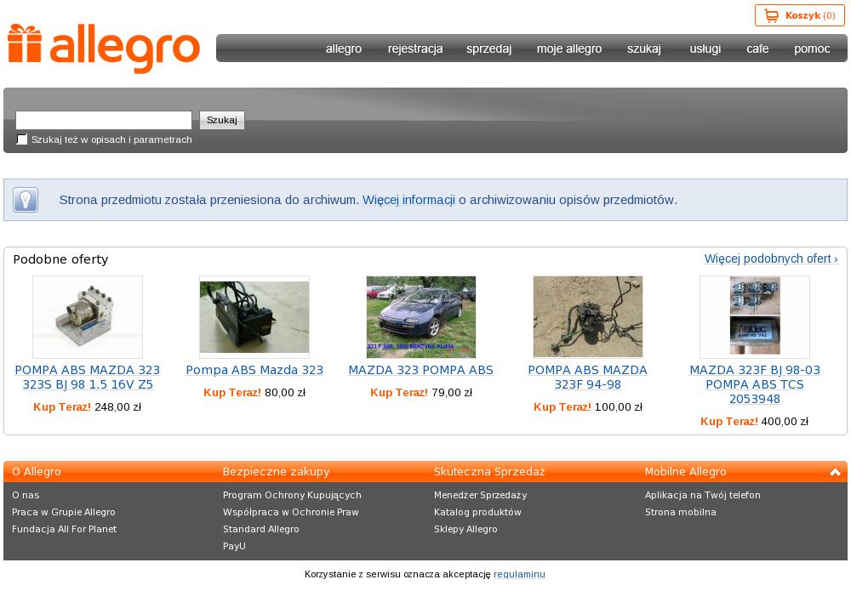Show Więcej podobnych ofert
This screenshot has height=591, width=851.
[x=771, y=259]
